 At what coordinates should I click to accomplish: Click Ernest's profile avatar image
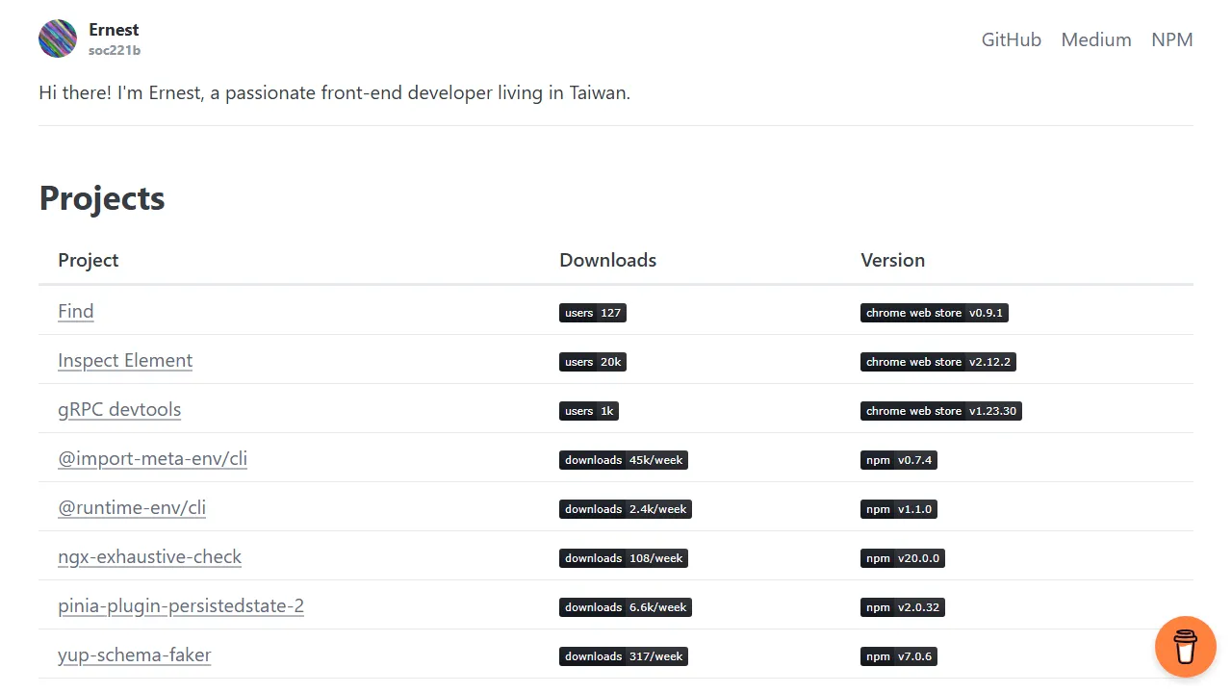pos(57,38)
